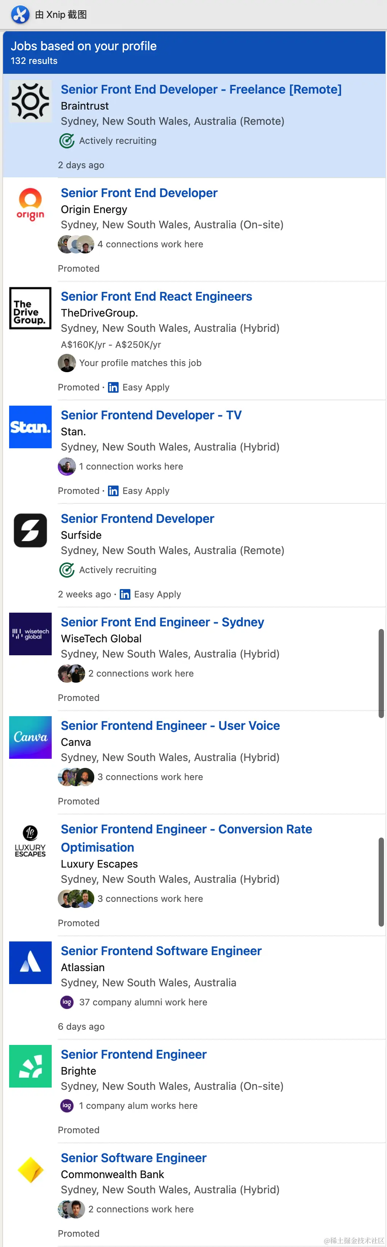Open Senior Frontend Software Engineer at Atlassian
Image resolution: width=387 pixels, height=1247 pixels.
(x=161, y=951)
